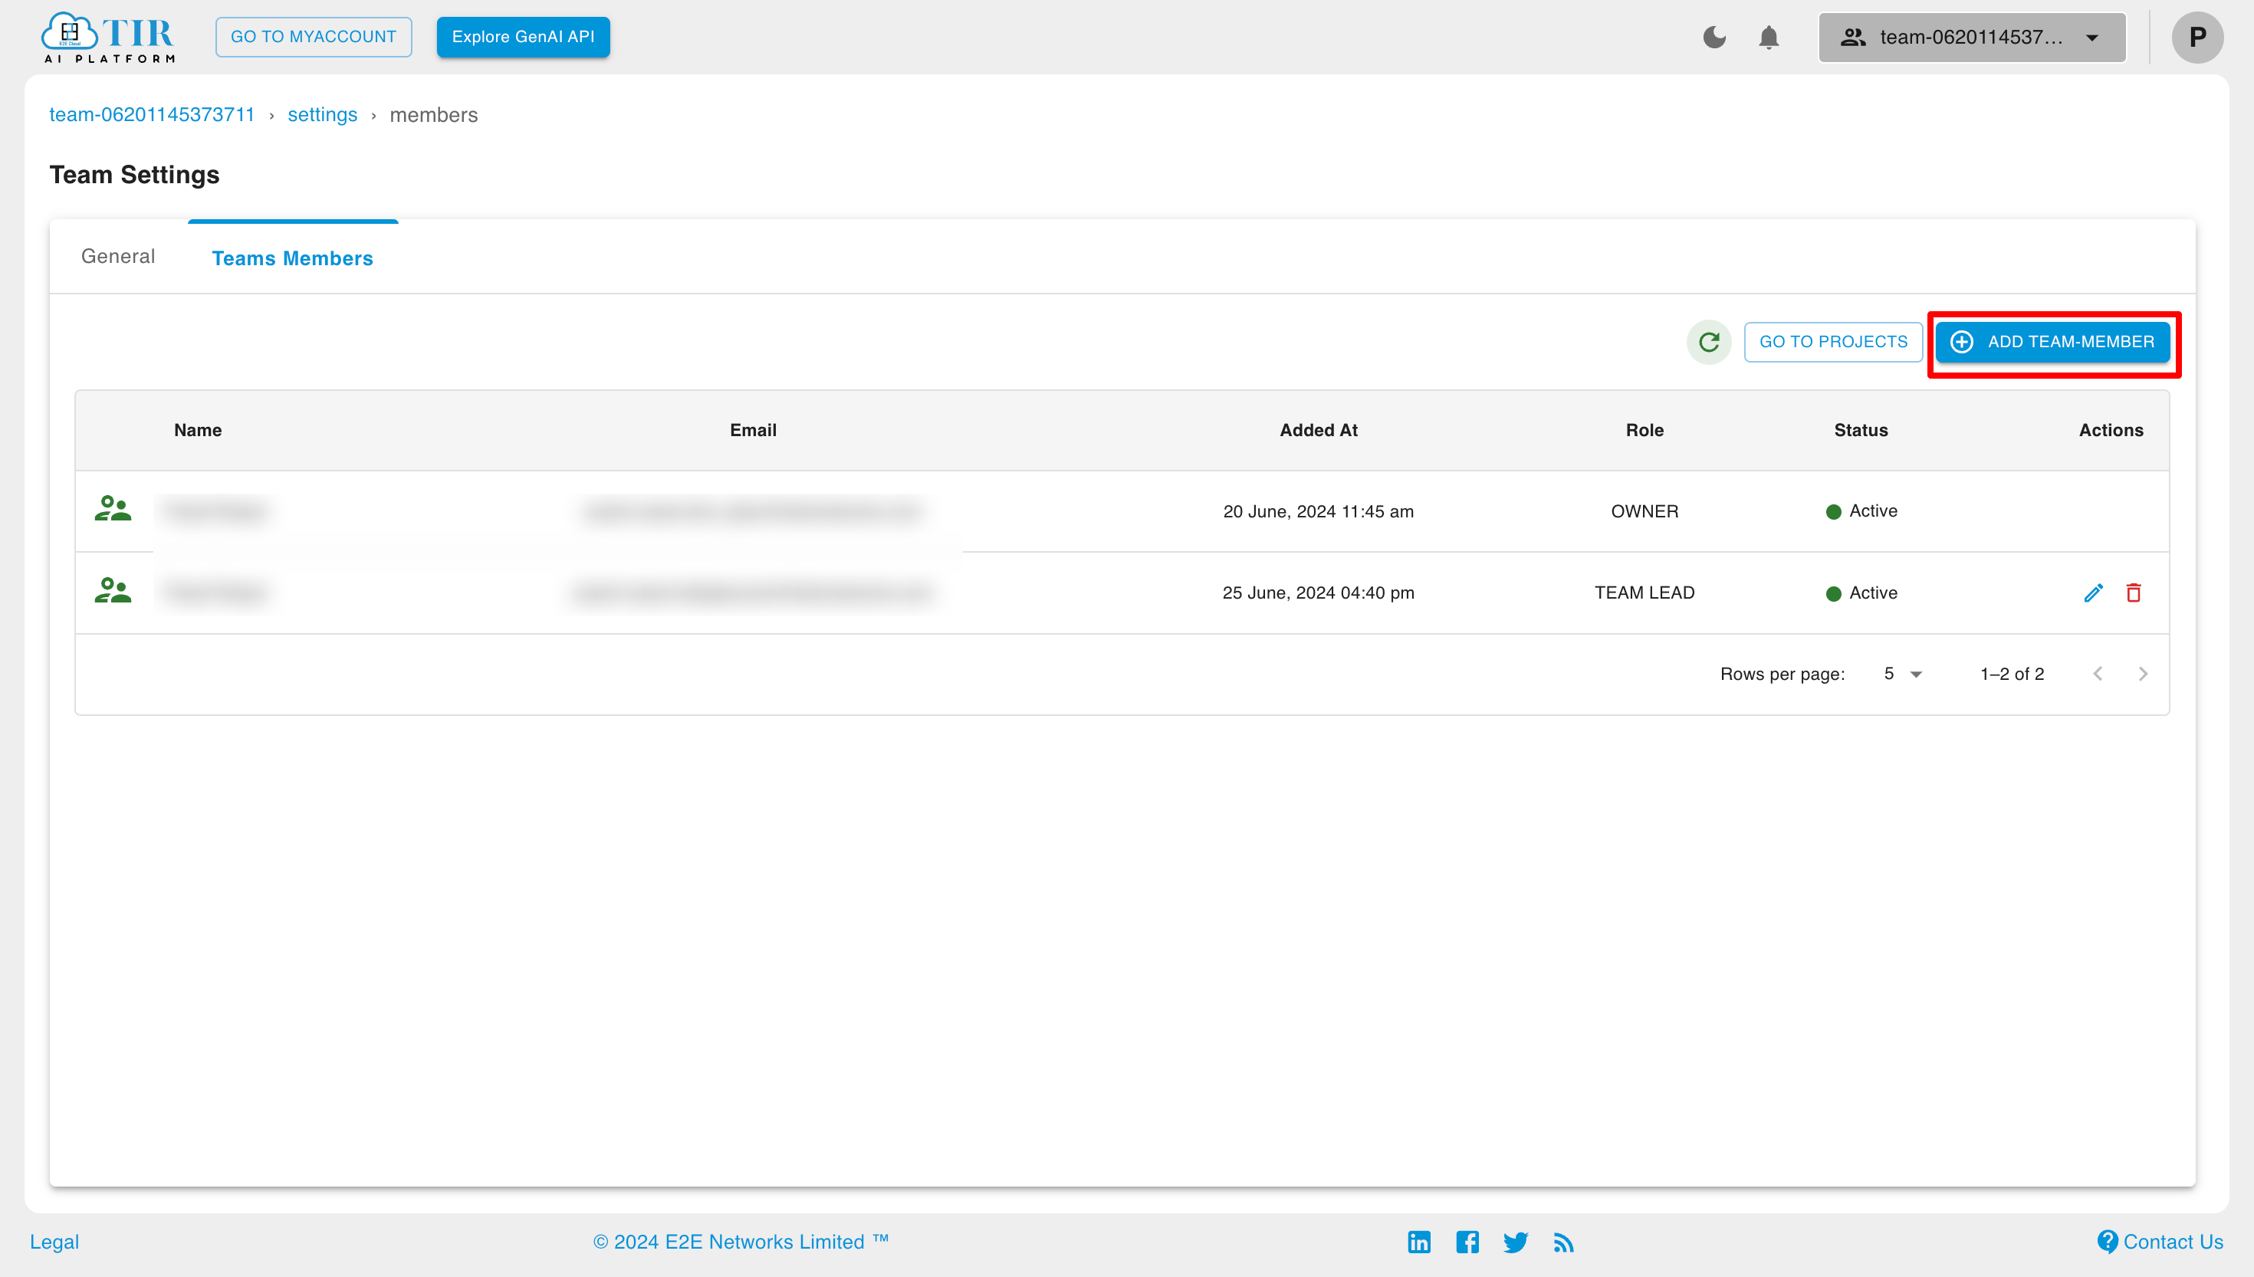Click the members breadcrumb text
The width and height of the screenshot is (2254, 1277).
click(x=433, y=115)
